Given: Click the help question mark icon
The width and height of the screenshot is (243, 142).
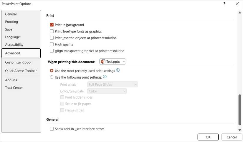Looking at the screenshot, I should click(x=224, y=4).
